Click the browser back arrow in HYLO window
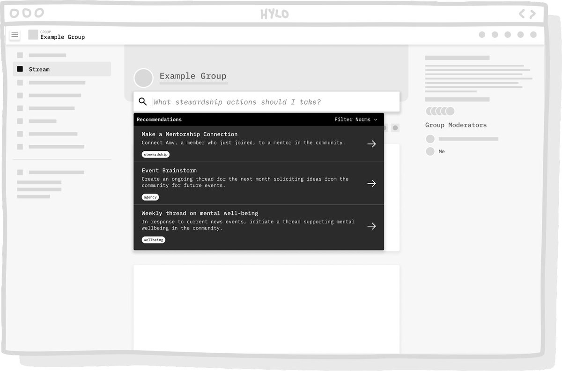 (522, 14)
